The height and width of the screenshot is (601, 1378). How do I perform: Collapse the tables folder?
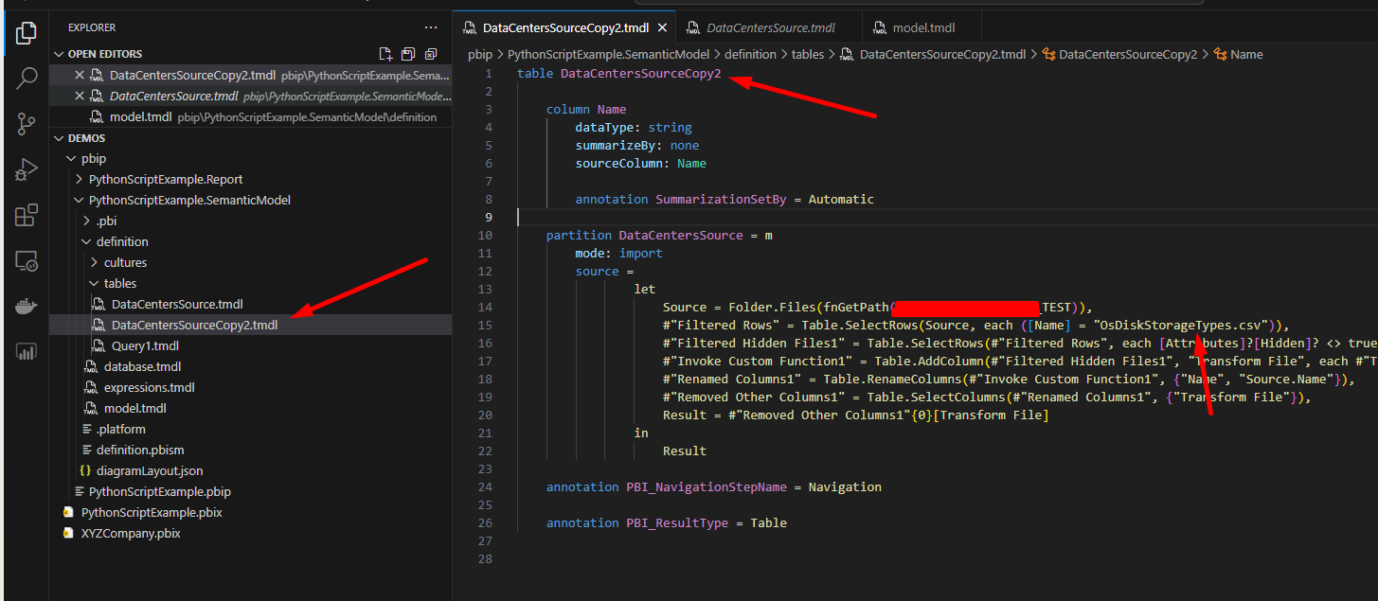coord(95,284)
